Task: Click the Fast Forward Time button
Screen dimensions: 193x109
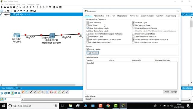Action: coord(19,88)
